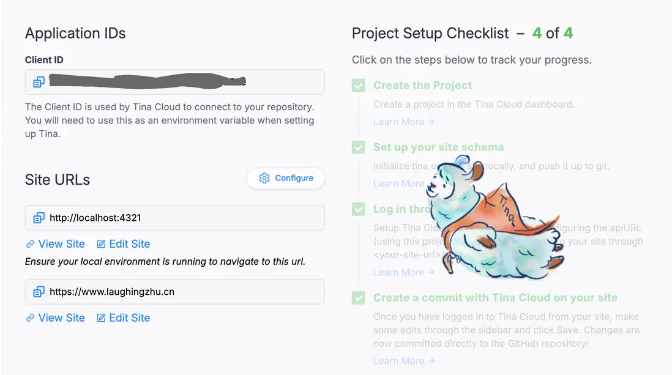Viewport: 672px width, 375px height.
Task: Open Learn More under Create the Project
Action: [x=404, y=122]
